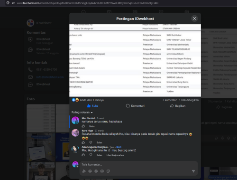The width and height of the screenshot is (237, 180).
Task: Open Kuro Hige's profile picture
Action: click(x=75, y=133)
